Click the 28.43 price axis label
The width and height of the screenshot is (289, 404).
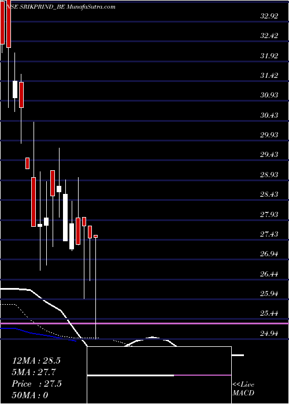coord(269,194)
